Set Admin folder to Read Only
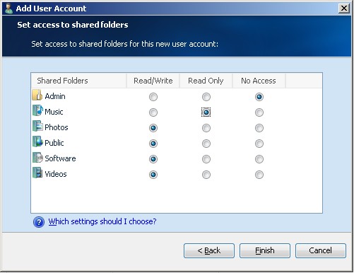 (206, 97)
